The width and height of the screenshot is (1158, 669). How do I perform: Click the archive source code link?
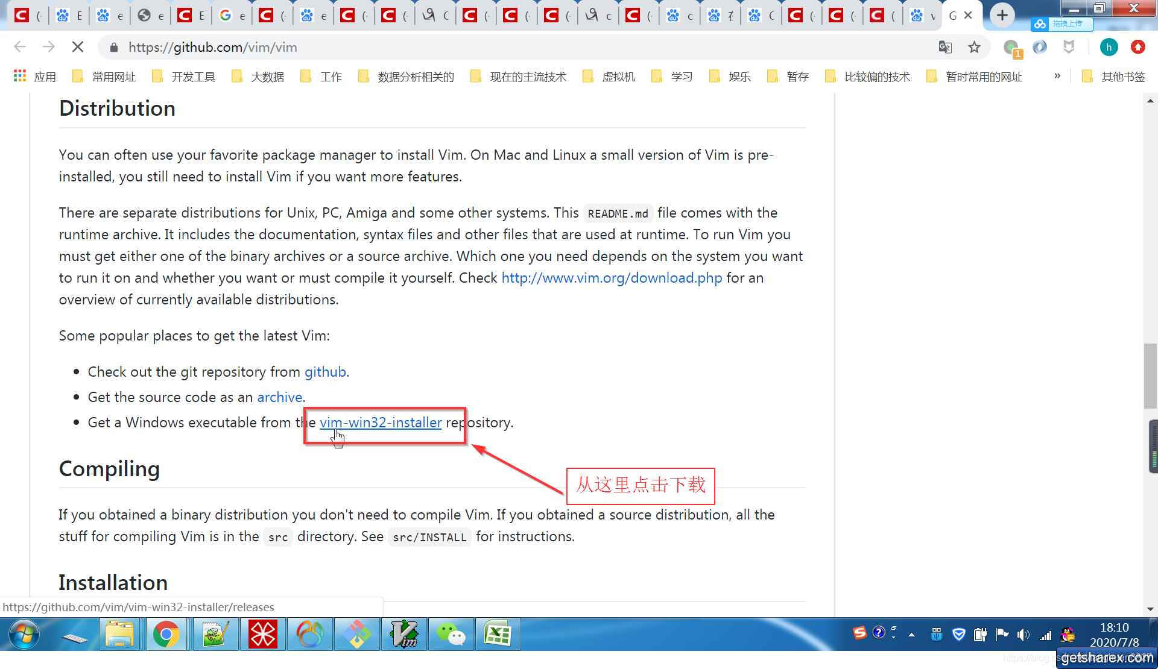pos(279,397)
